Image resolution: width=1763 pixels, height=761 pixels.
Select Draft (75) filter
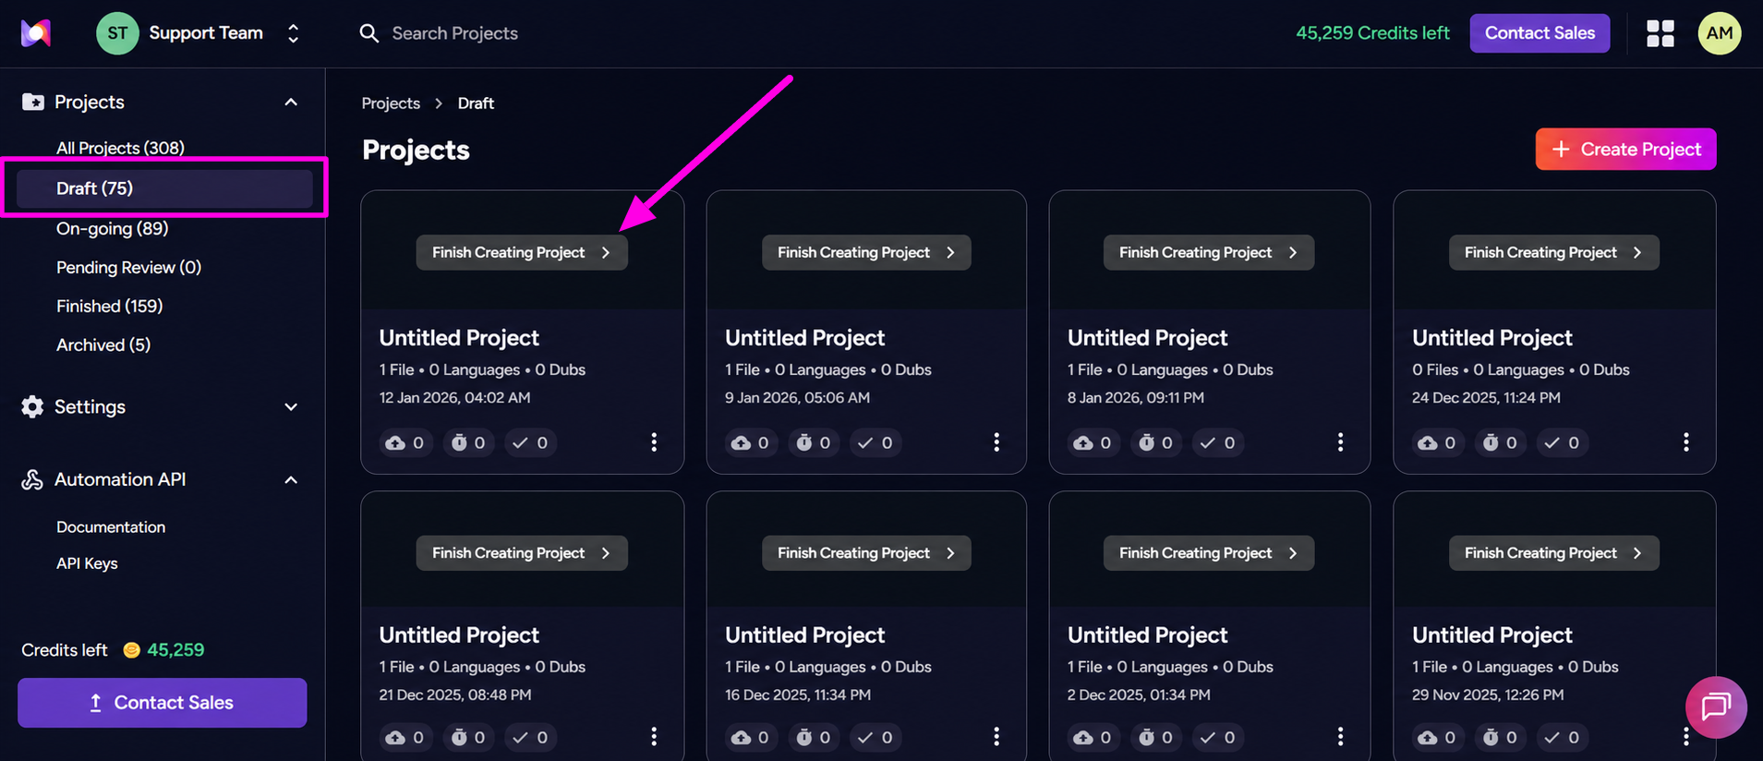(x=164, y=188)
